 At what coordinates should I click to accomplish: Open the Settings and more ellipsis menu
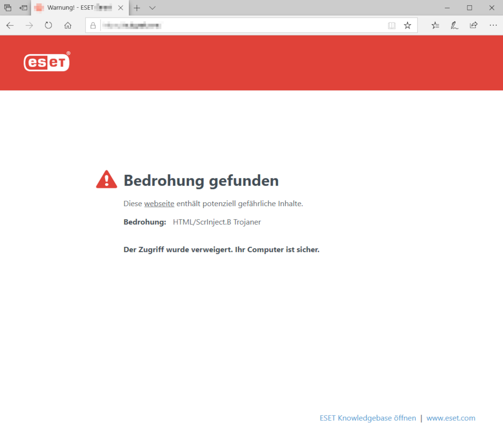[493, 25]
